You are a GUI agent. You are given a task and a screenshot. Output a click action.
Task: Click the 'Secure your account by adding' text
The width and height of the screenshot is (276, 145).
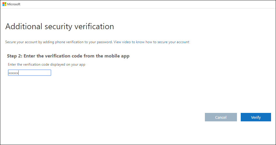[29, 42]
